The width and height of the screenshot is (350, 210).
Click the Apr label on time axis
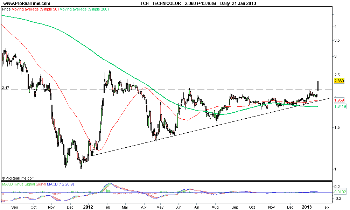pyautogui.click(x=144, y=207)
